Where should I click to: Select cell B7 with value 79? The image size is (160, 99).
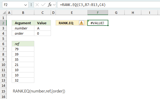click(x=23, y=49)
